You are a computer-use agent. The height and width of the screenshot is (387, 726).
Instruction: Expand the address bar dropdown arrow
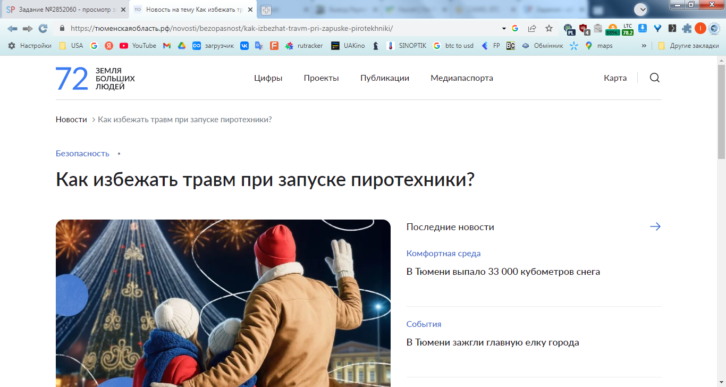[x=504, y=28]
